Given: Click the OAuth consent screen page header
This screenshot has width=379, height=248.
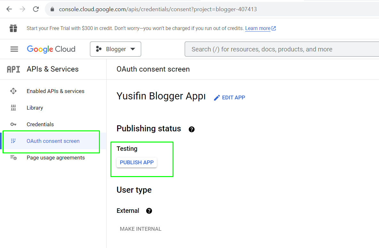Looking at the screenshot, I should [x=153, y=69].
